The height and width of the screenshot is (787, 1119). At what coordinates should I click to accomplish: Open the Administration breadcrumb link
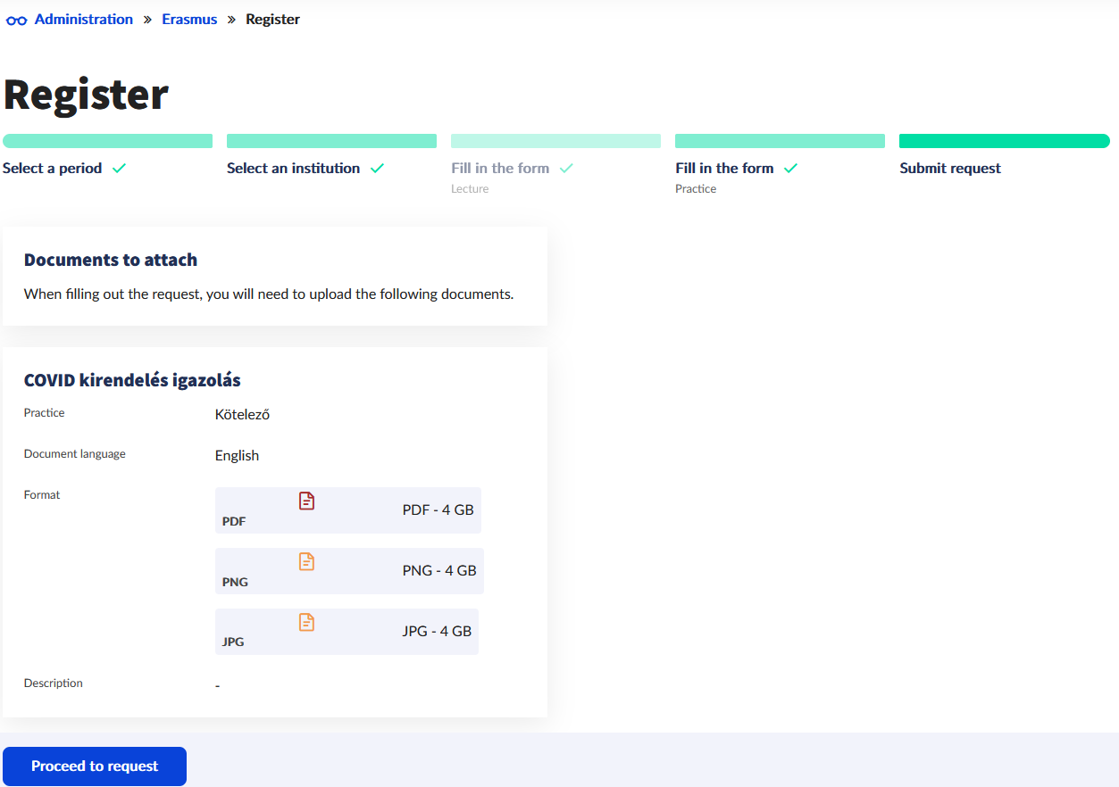[83, 20]
